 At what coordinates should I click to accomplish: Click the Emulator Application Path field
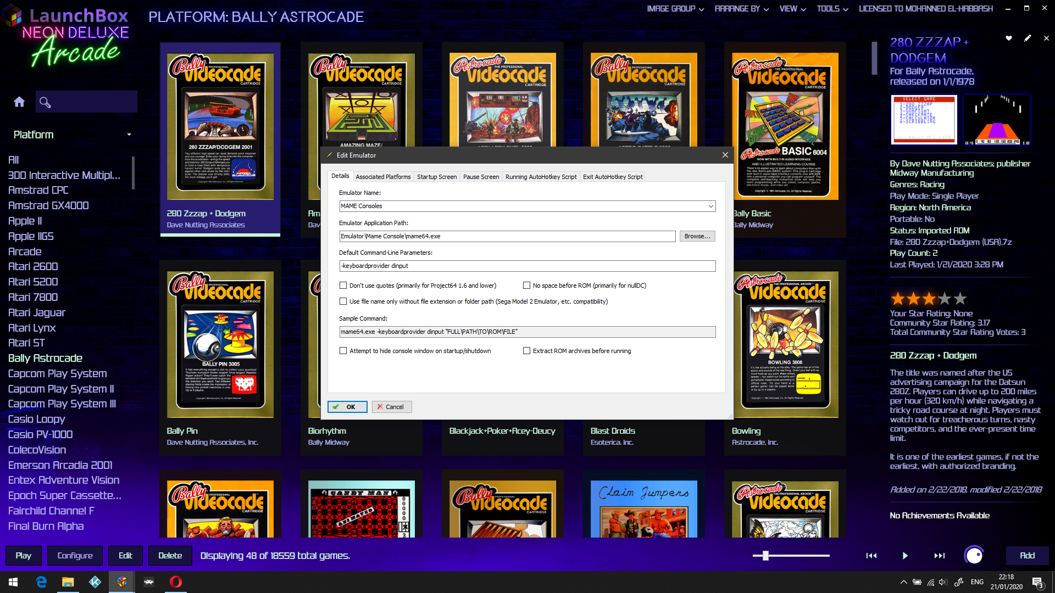point(507,236)
